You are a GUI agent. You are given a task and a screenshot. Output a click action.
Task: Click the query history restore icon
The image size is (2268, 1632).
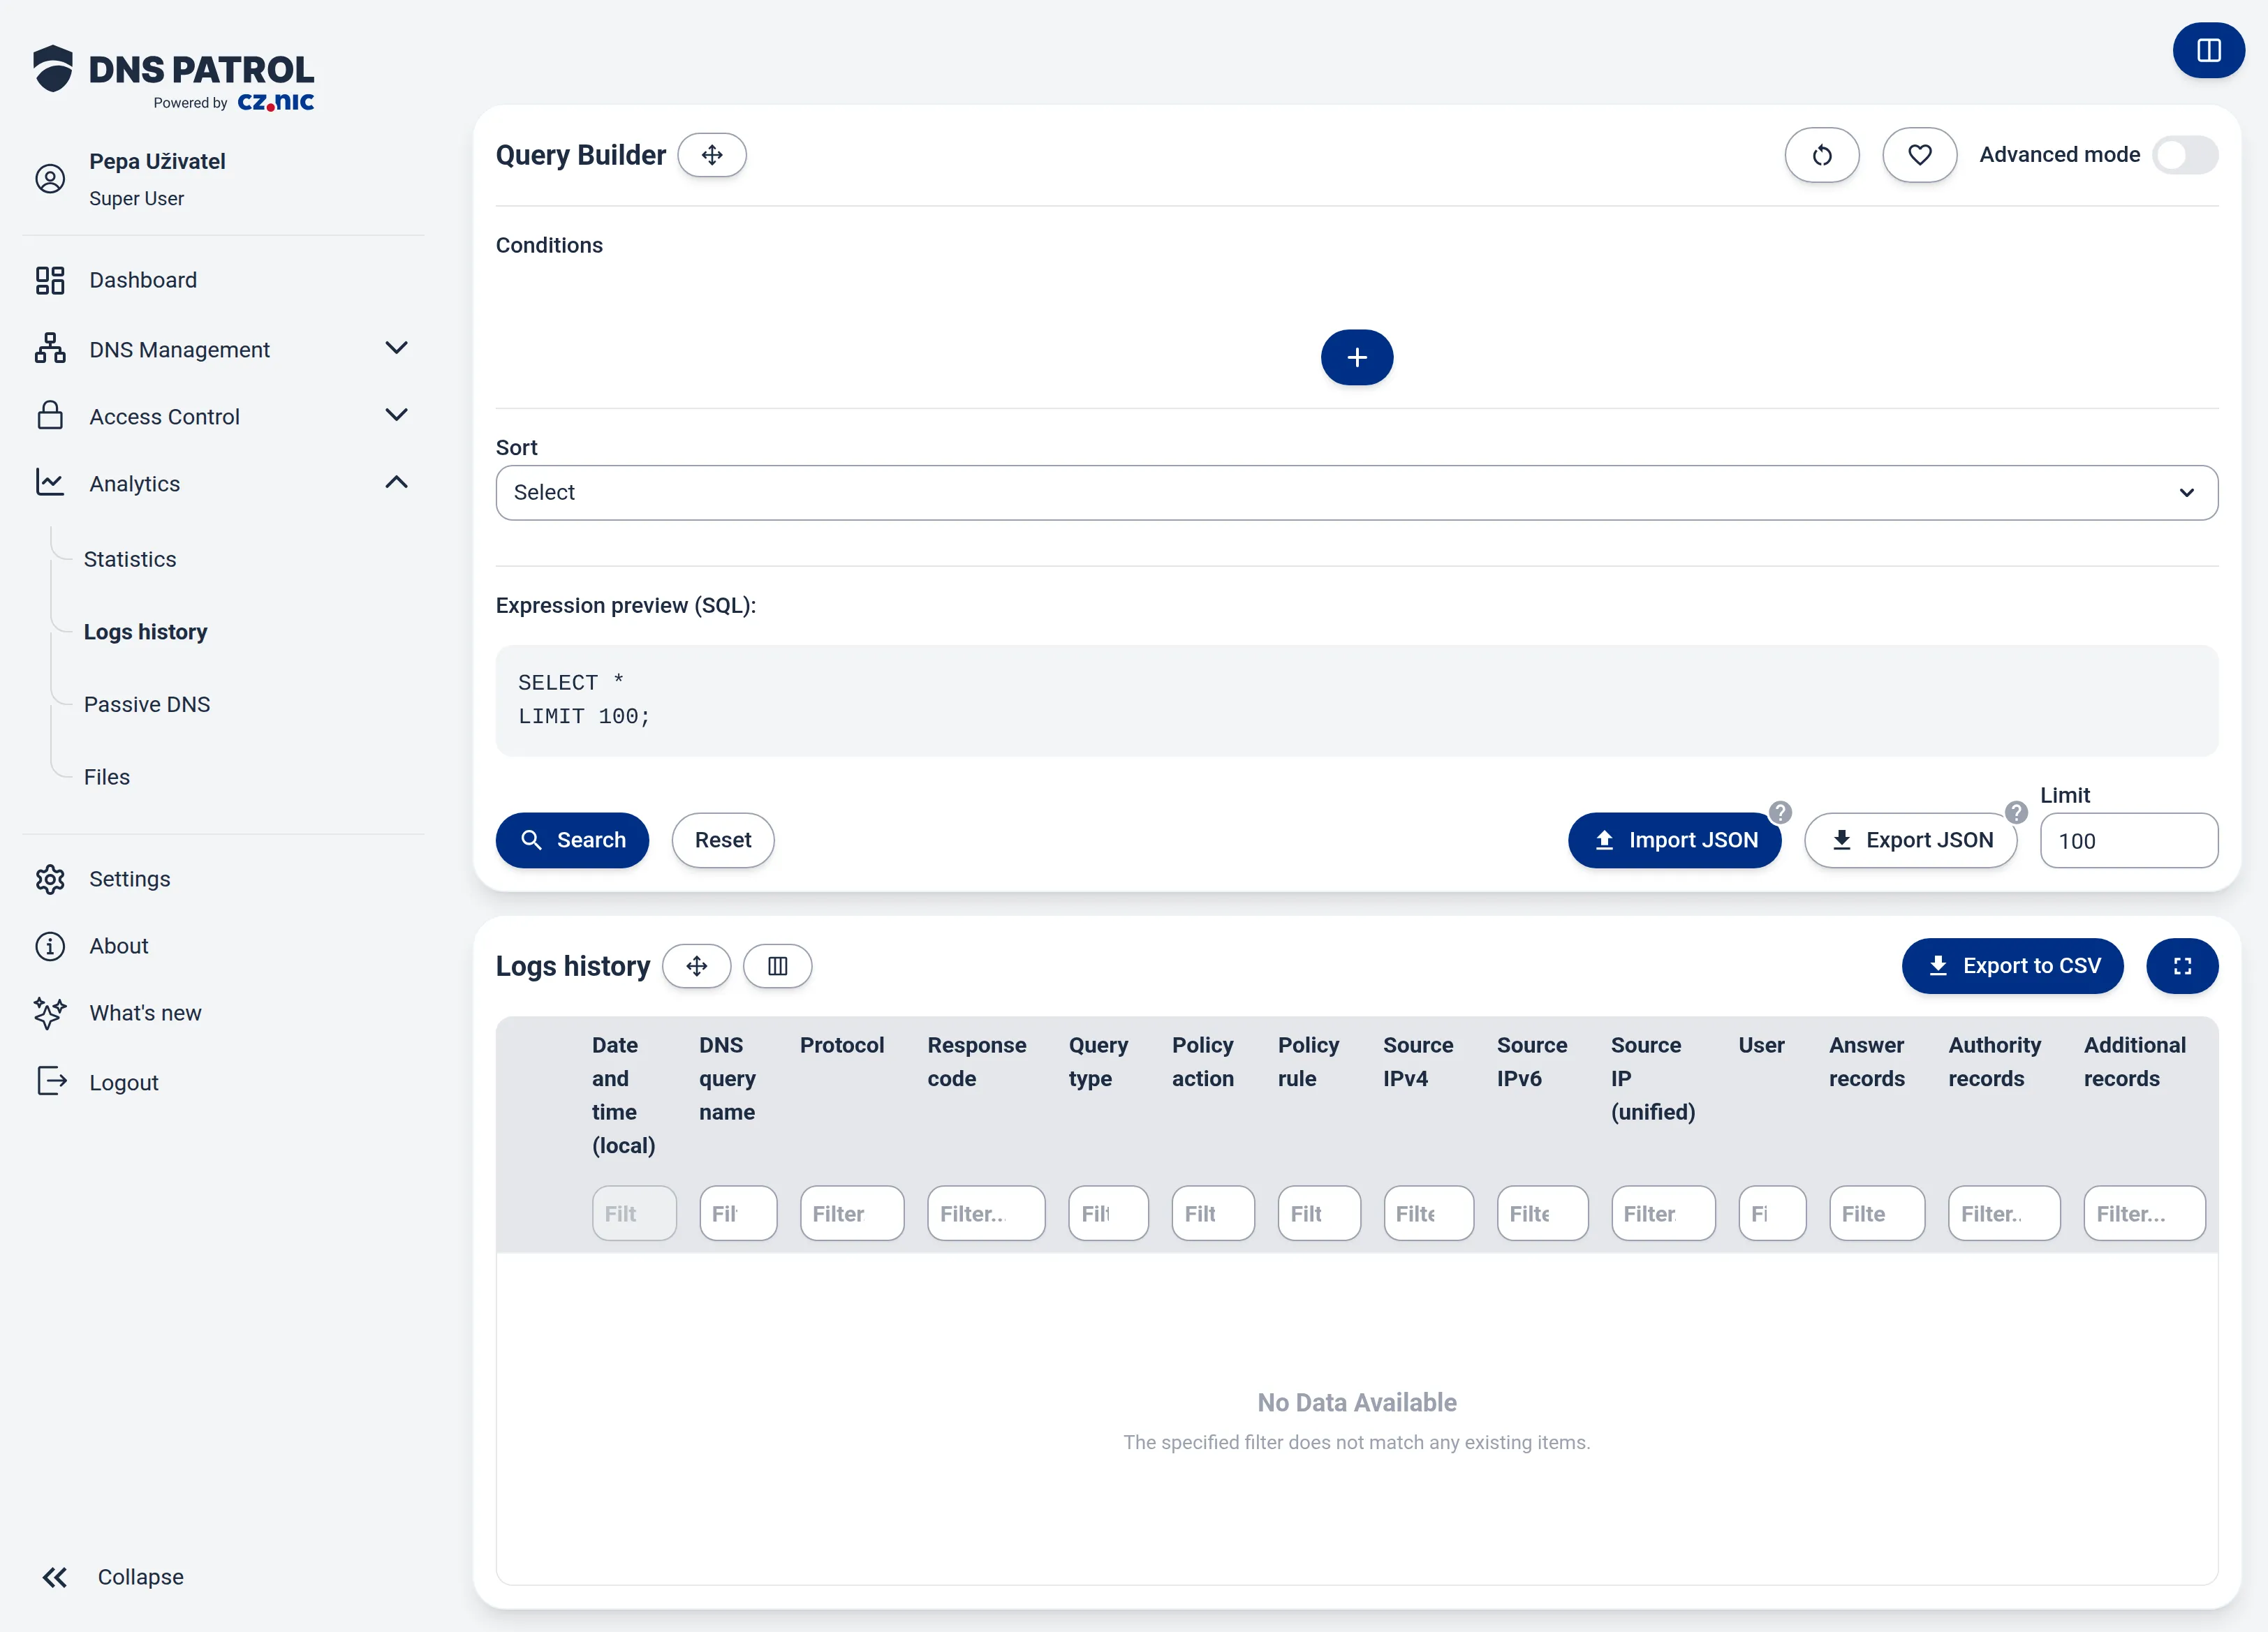pos(1822,155)
